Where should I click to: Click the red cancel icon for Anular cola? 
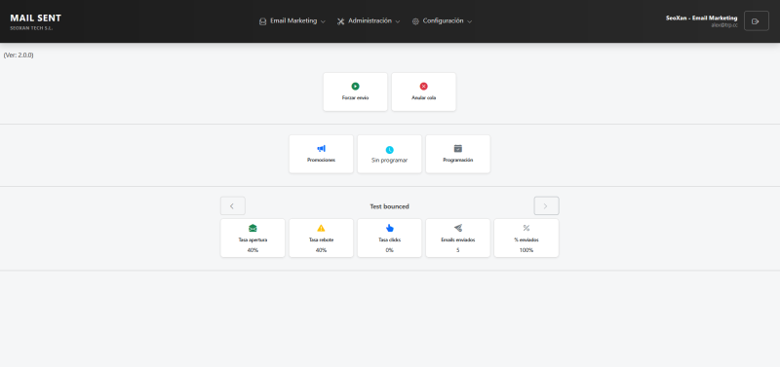click(x=423, y=87)
